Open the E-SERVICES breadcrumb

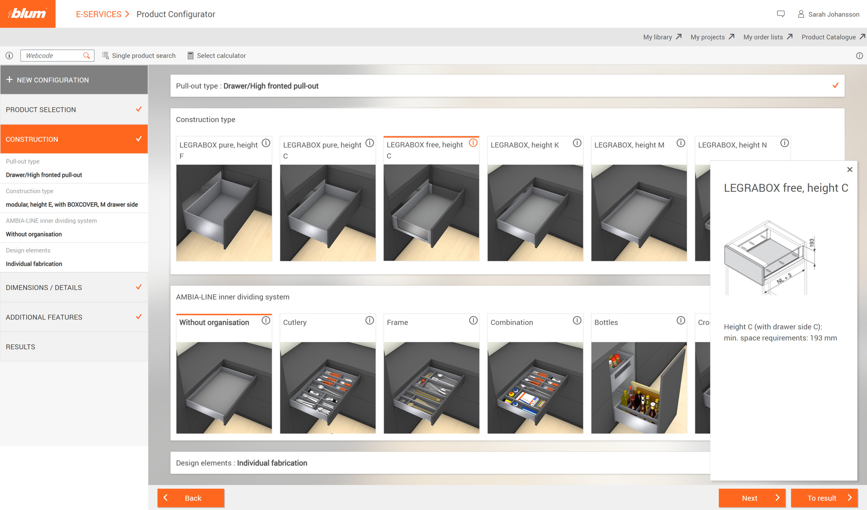click(x=99, y=14)
